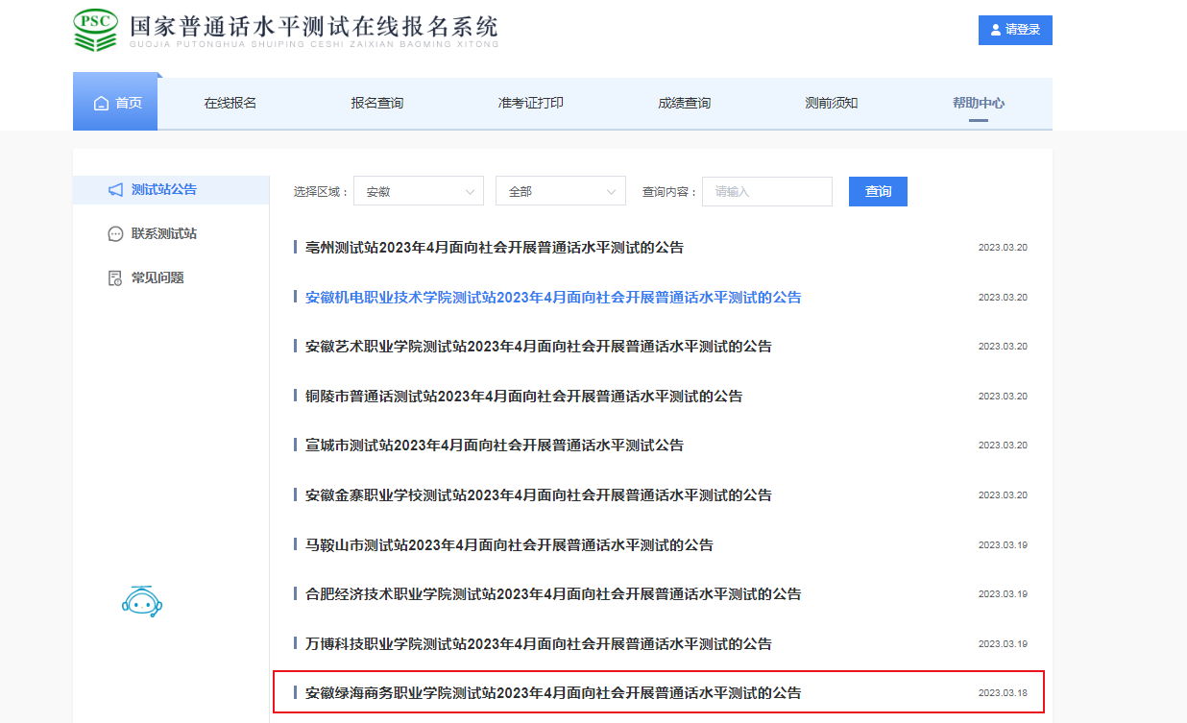
Task: Open the 在线报名 navigation tab
Action: coord(230,104)
